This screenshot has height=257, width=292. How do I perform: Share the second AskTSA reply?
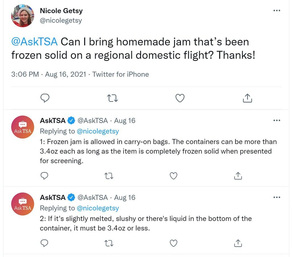tap(238, 243)
